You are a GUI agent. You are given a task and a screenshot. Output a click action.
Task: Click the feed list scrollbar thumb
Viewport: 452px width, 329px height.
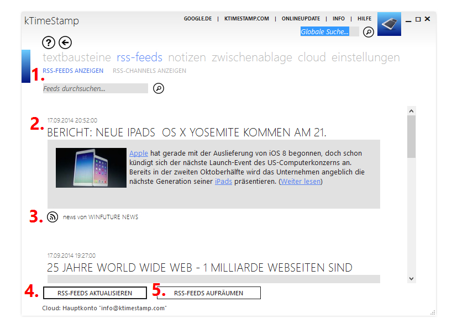point(411,136)
